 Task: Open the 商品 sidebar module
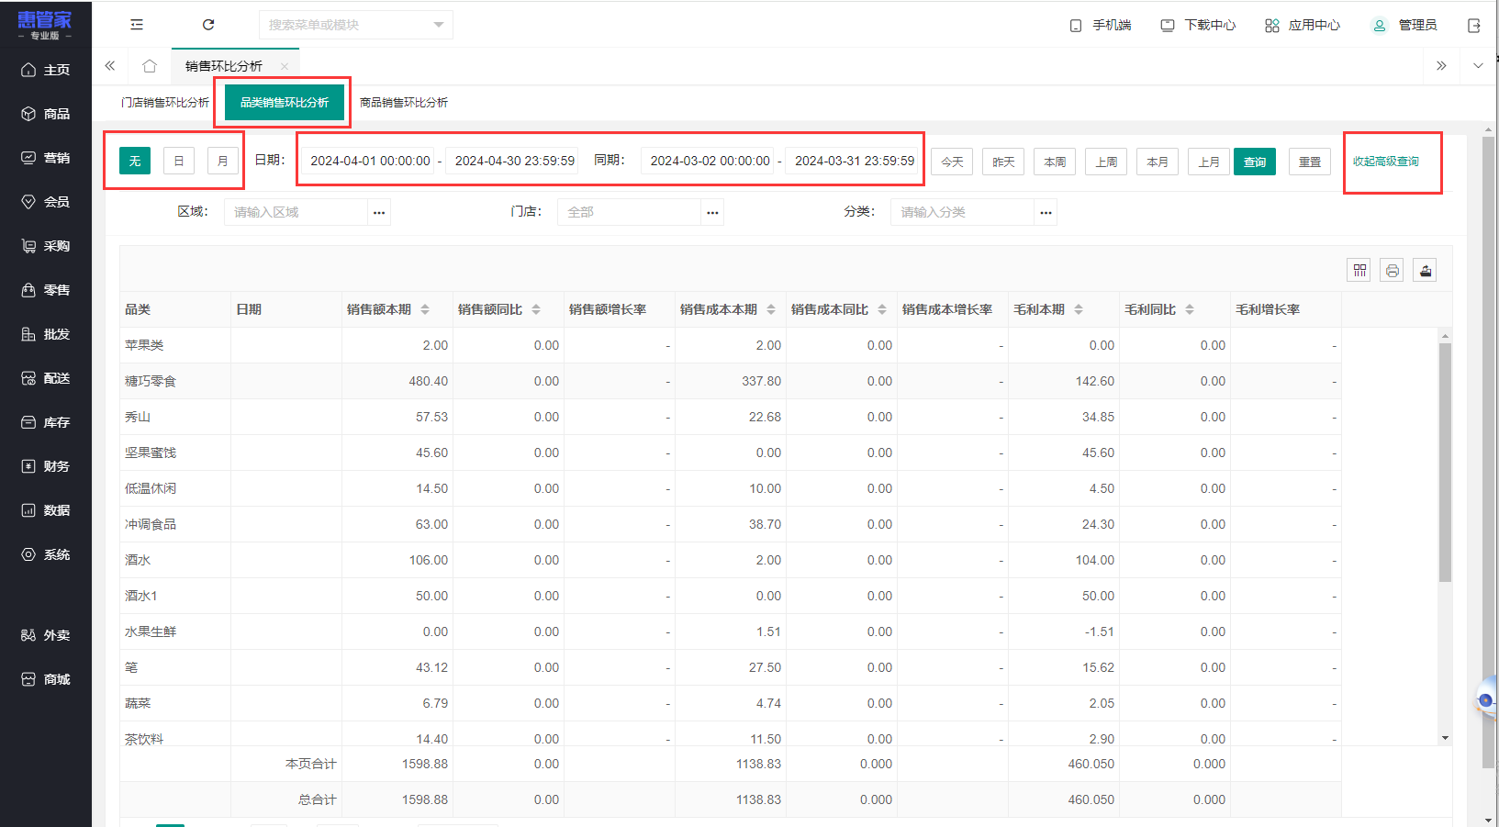coord(46,114)
